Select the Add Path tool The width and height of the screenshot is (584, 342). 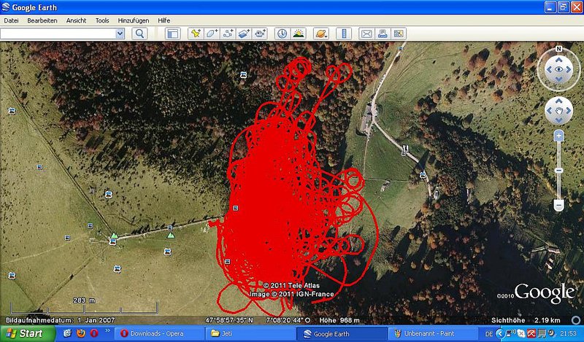coord(228,34)
